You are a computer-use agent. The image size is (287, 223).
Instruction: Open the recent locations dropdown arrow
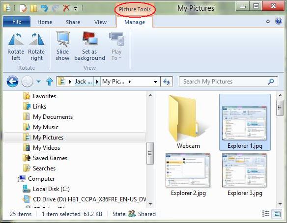(38, 82)
